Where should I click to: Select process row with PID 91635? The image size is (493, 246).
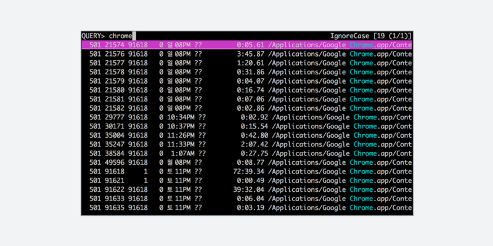point(247,208)
